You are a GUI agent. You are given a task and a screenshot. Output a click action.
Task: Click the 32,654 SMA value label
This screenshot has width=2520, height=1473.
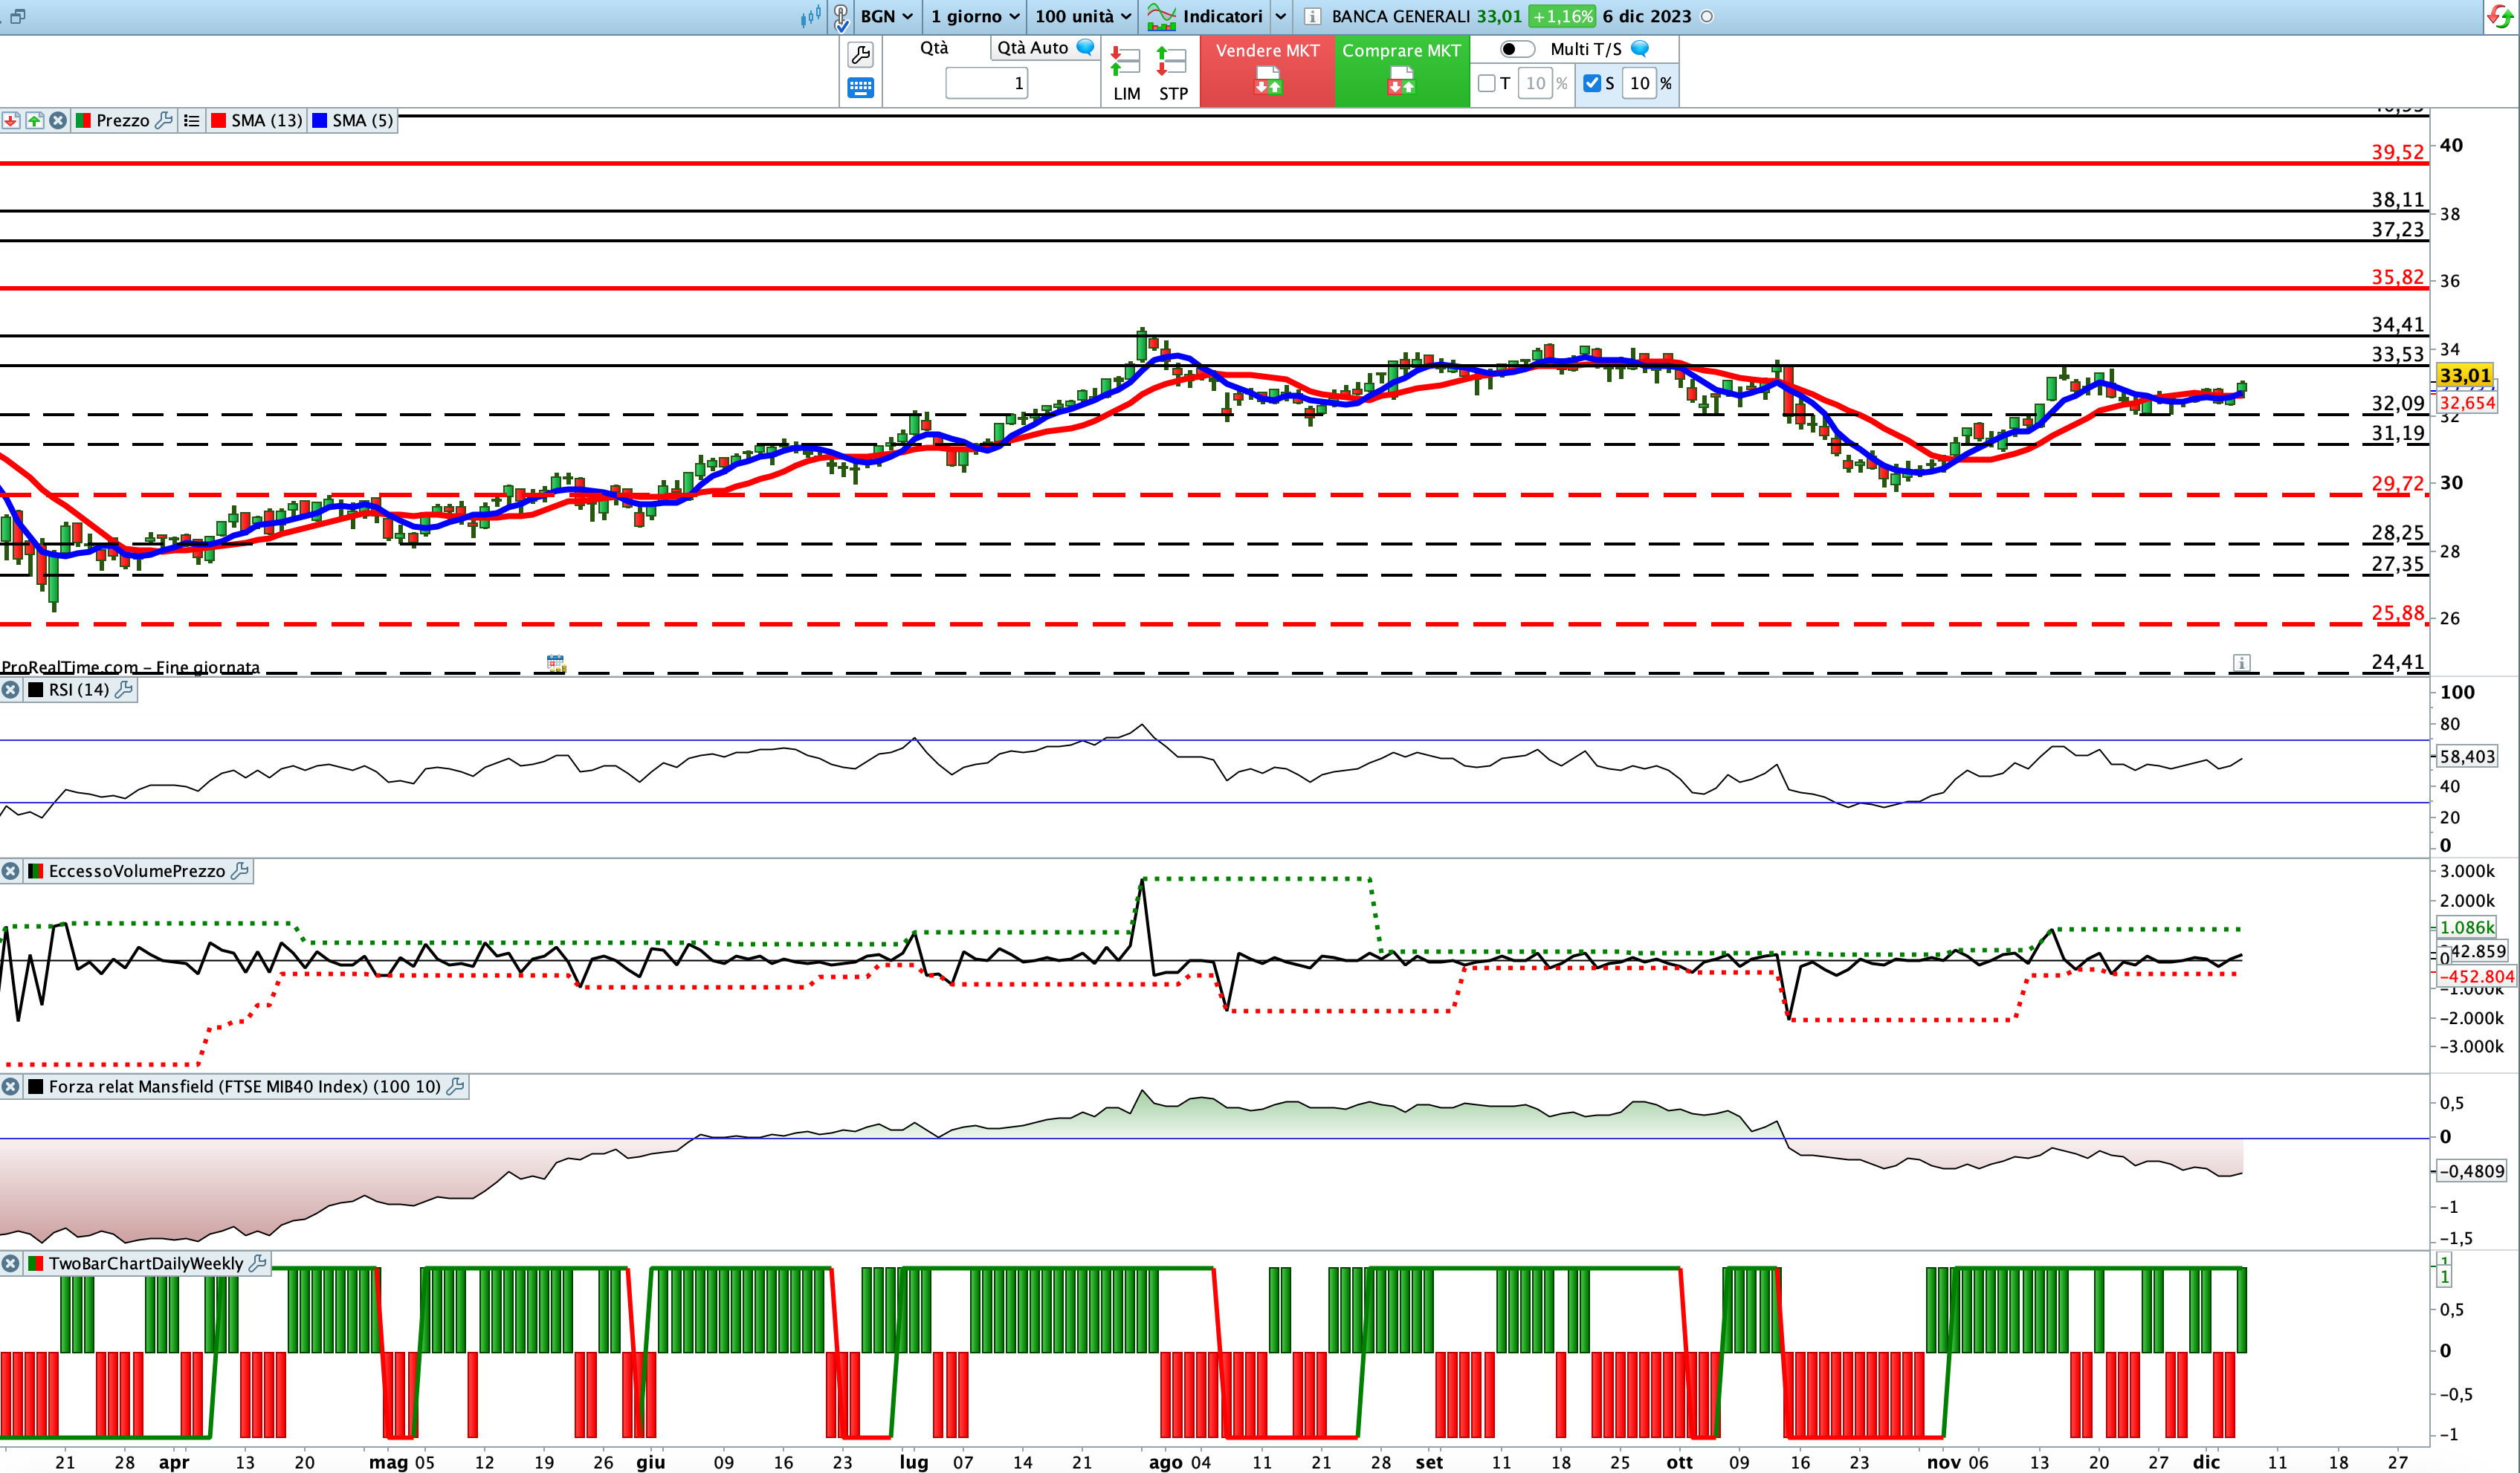click(x=2467, y=403)
